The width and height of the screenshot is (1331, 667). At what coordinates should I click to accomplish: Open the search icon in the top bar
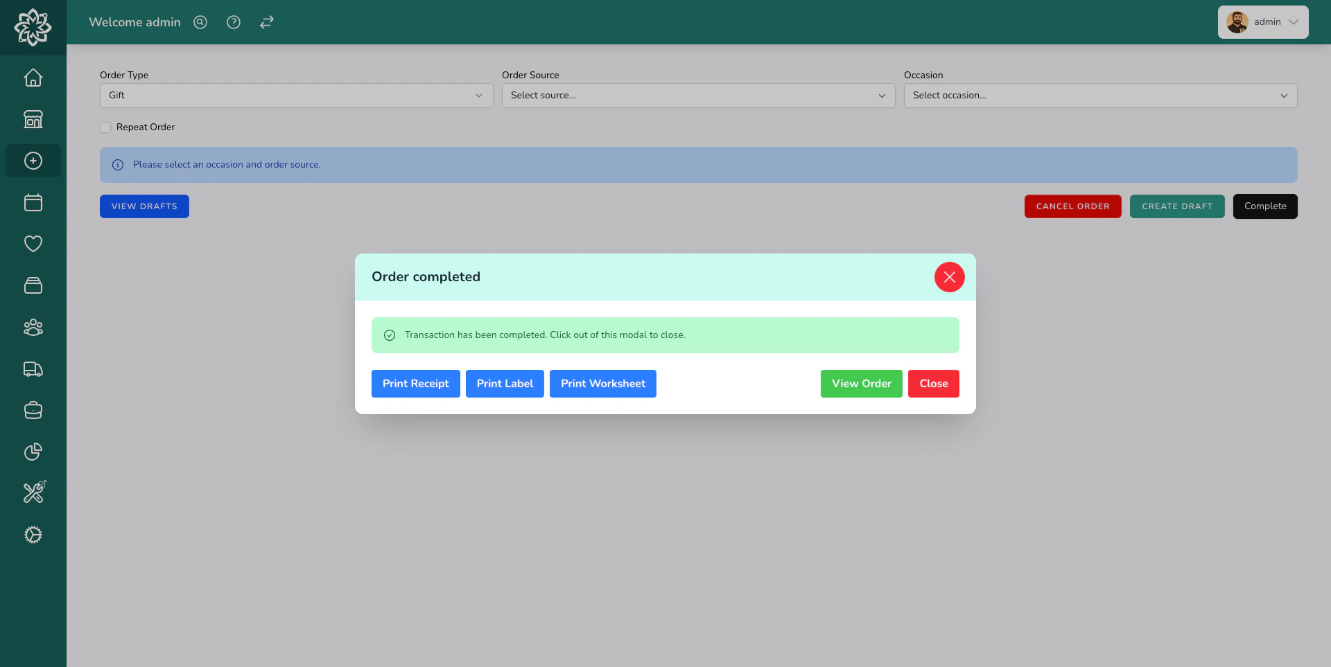(x=200, y=22)
